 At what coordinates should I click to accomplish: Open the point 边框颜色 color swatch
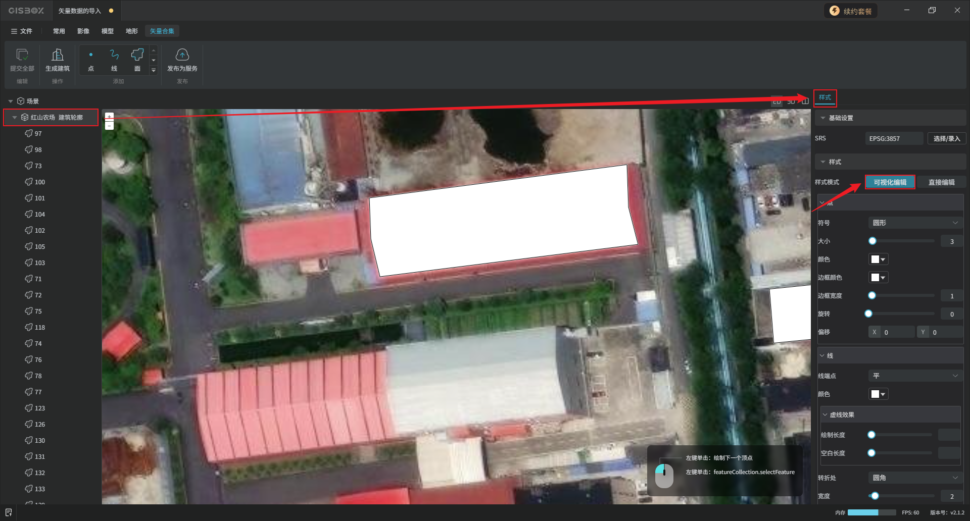point(878,278)
